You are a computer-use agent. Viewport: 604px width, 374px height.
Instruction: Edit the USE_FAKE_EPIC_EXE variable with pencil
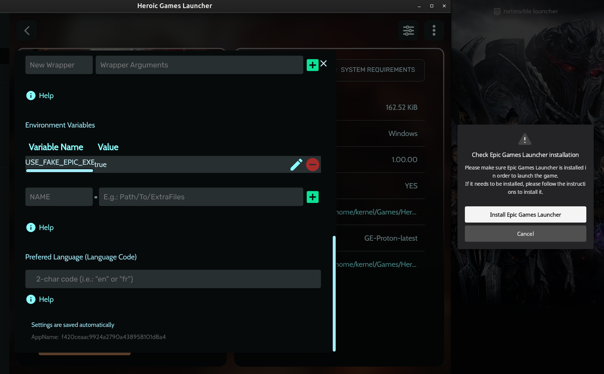point(296,165)
